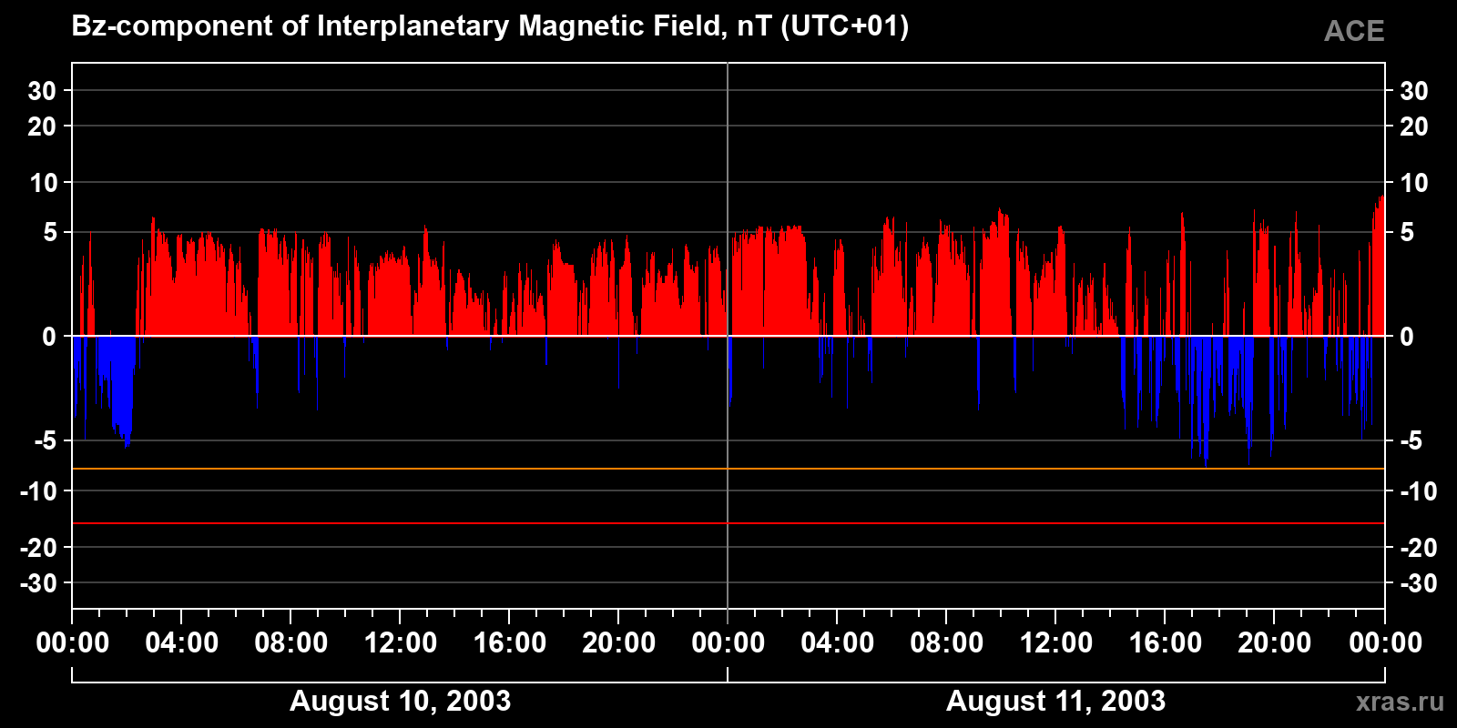Screen dimensions: 1457x728
Task: Click the red horizontal threshold line near -15
Action: [728, 523]
